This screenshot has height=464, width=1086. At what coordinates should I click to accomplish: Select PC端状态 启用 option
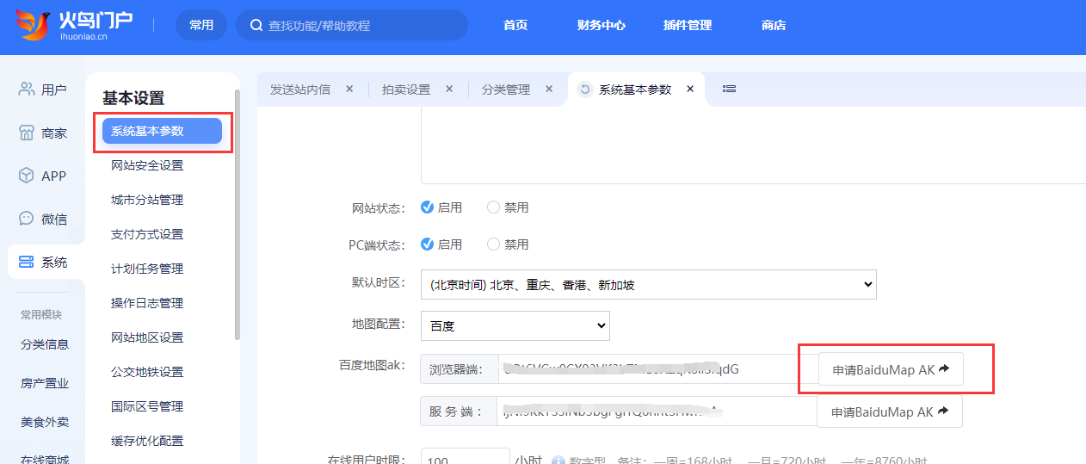pyautogui.click(x=427, y=244)
